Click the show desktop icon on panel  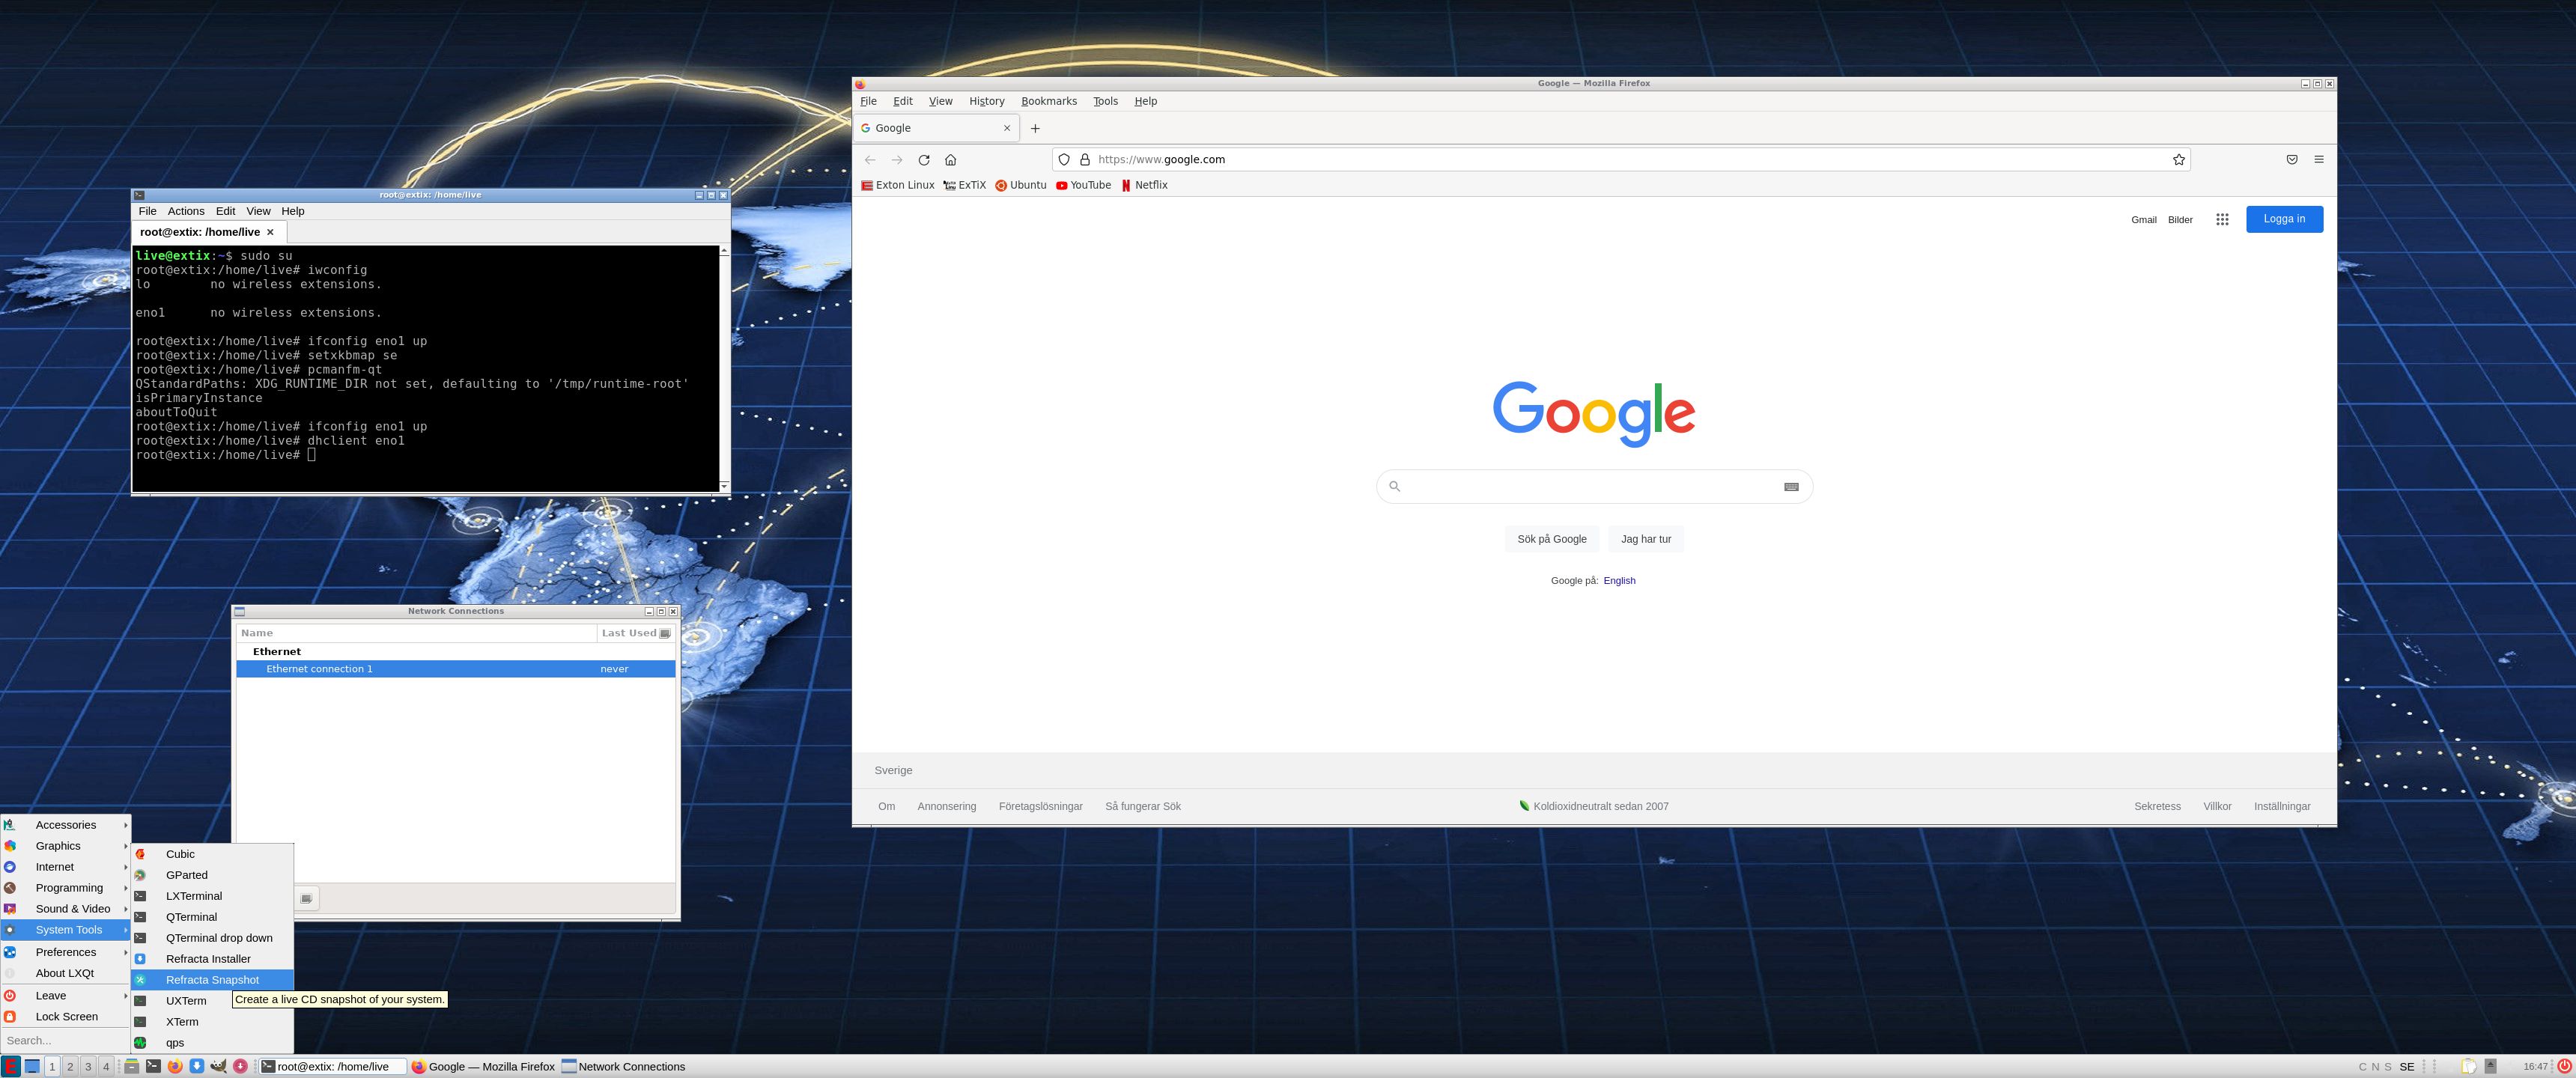point(32,1066)
